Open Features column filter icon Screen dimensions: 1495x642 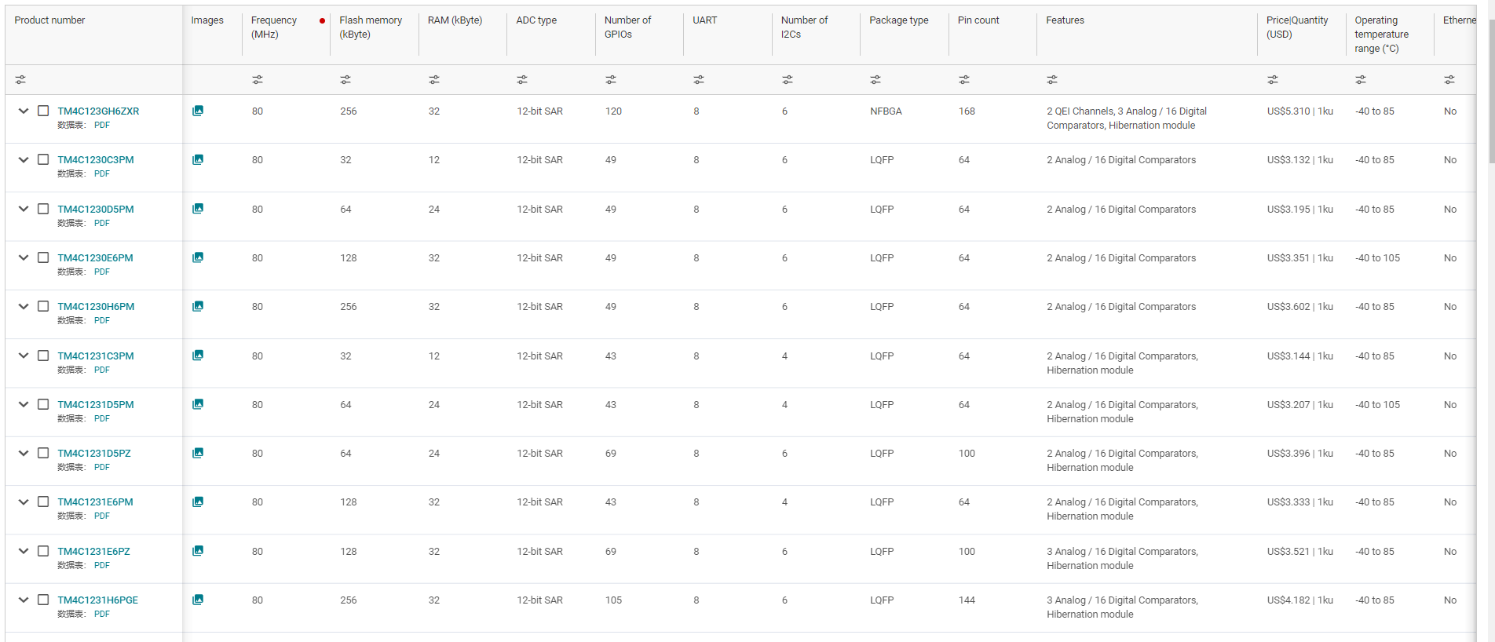[1052, 80]
